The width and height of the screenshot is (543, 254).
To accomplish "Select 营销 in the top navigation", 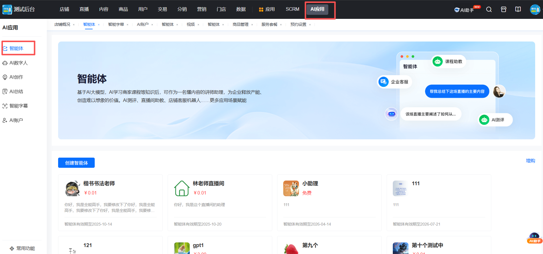I will (202, 9).
